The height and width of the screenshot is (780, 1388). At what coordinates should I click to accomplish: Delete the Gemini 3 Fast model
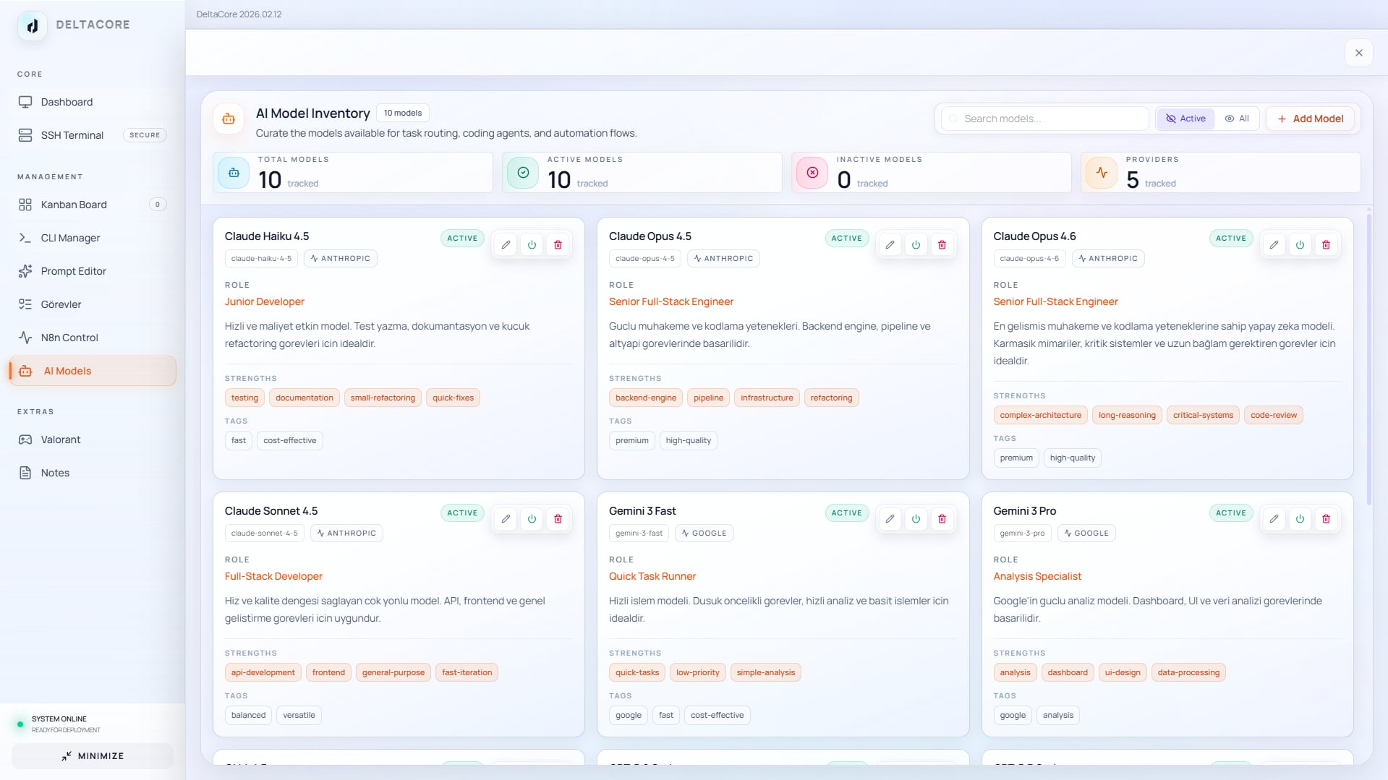pos(942,518)
